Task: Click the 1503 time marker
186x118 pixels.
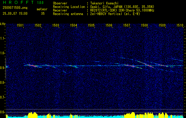Action: click(x=56, y=25)
